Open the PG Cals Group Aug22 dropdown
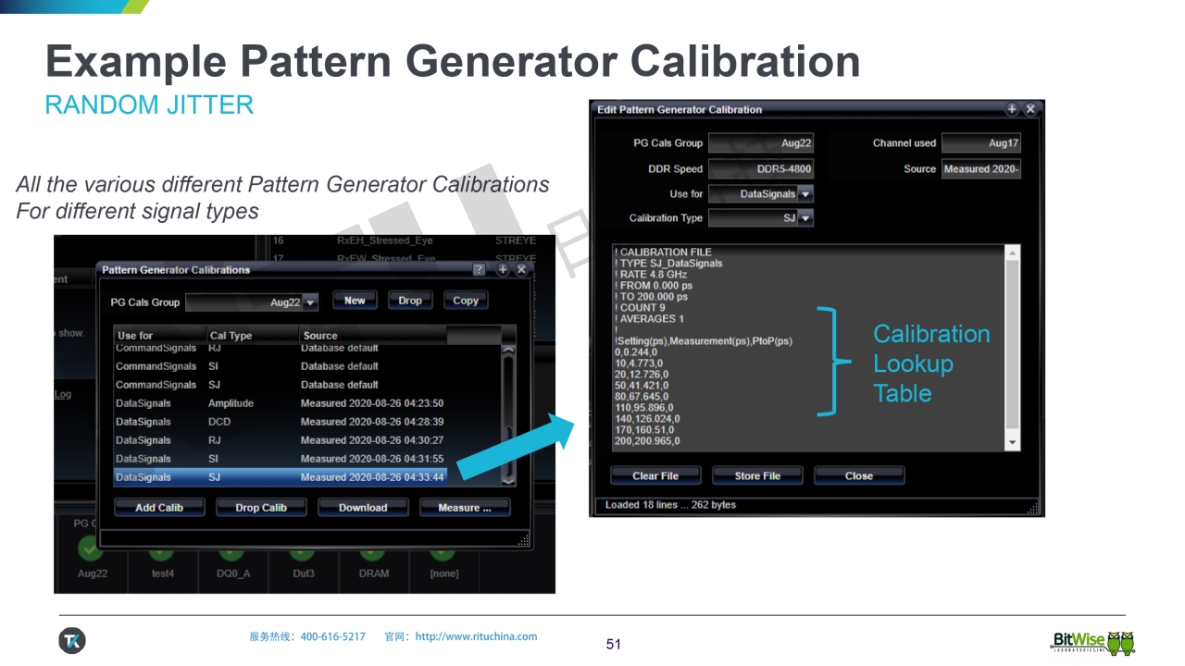 point(310,302)
